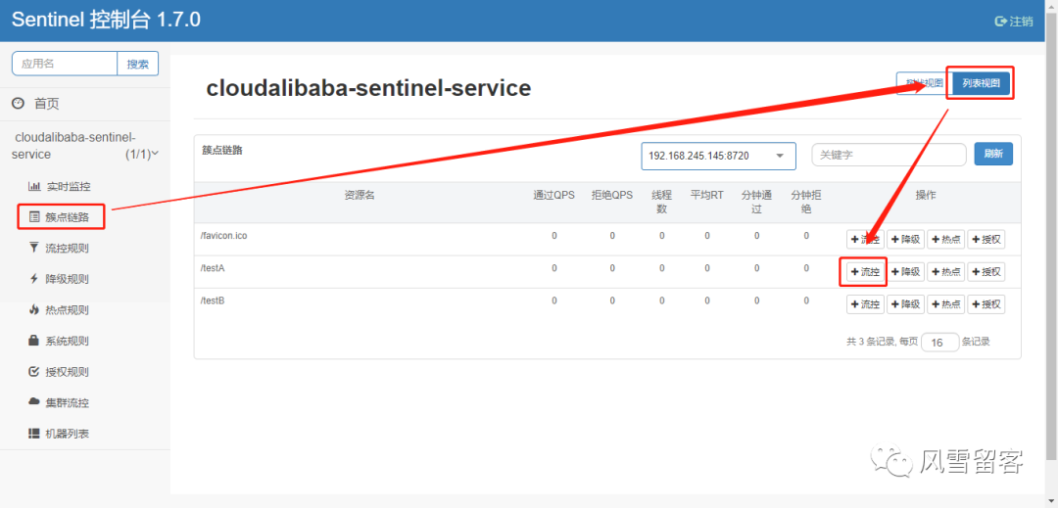Add 热点 rule for /testA

[x=946, y=271]
